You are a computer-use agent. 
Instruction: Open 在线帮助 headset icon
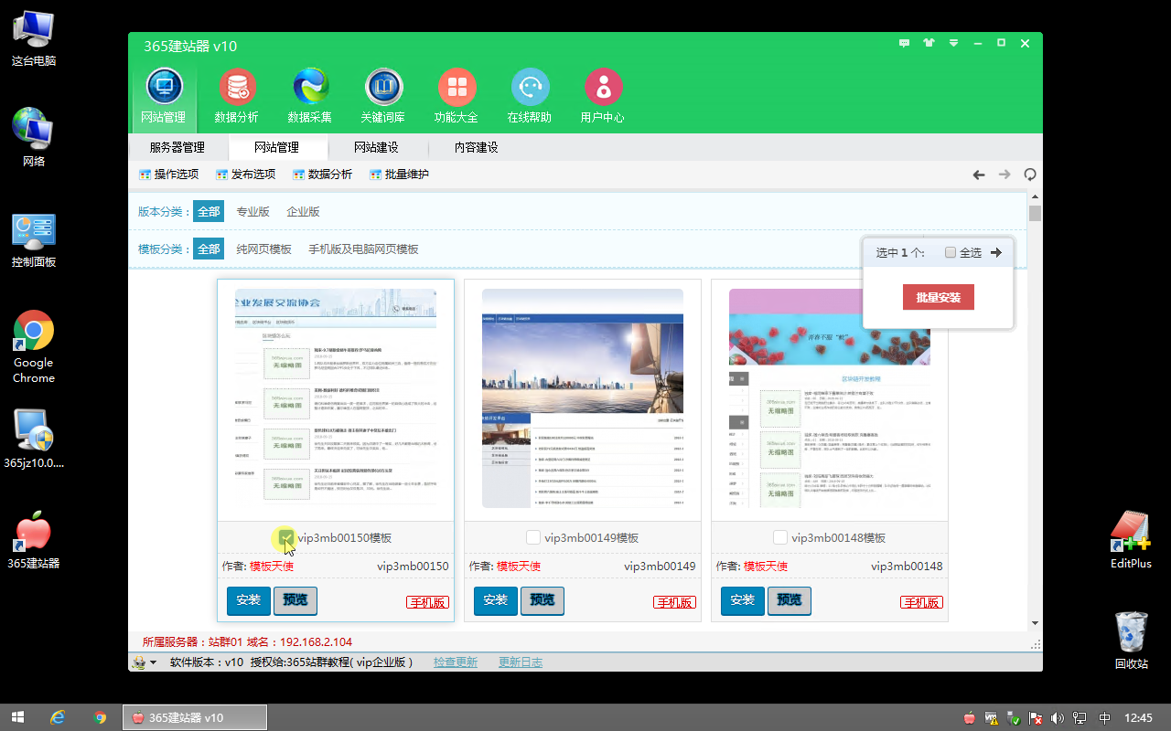click(x=530, y=96)
